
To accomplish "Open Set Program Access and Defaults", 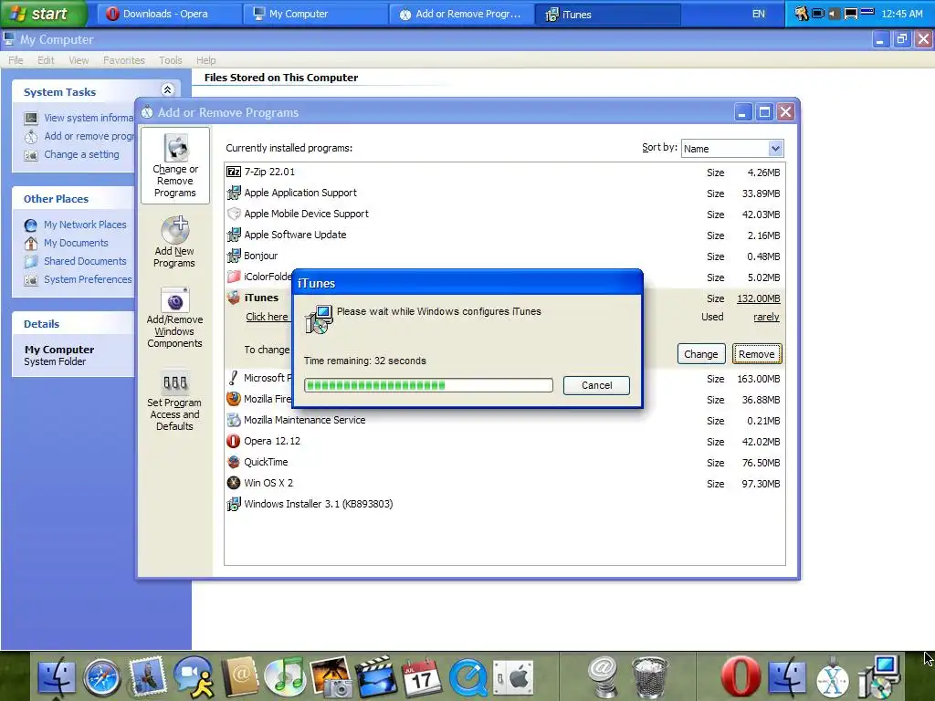I will point(174,401).
